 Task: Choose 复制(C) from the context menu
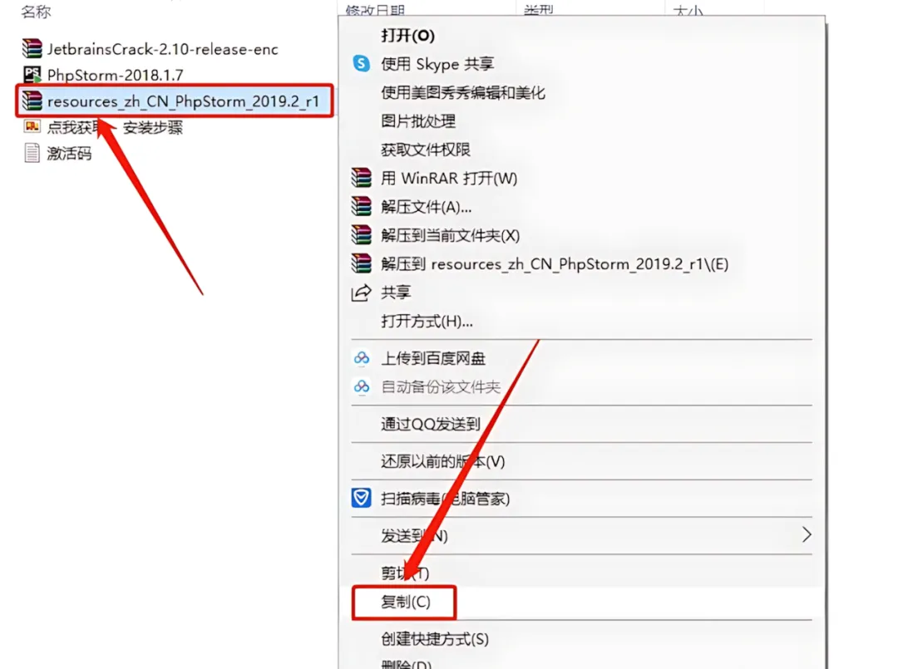tap(406, 602)
